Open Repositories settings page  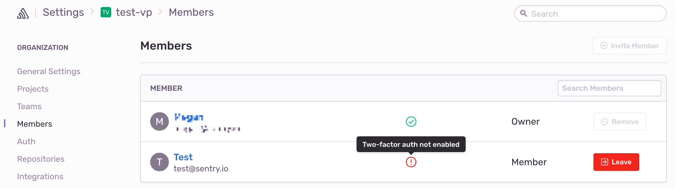click(41, 159)
